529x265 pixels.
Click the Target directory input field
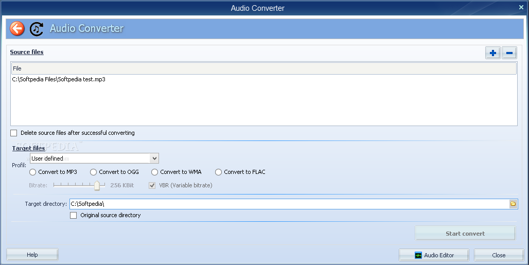point(289,204)
